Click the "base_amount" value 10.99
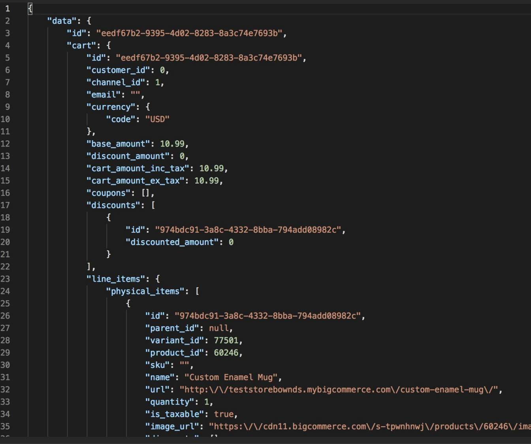 click(172, 144)
